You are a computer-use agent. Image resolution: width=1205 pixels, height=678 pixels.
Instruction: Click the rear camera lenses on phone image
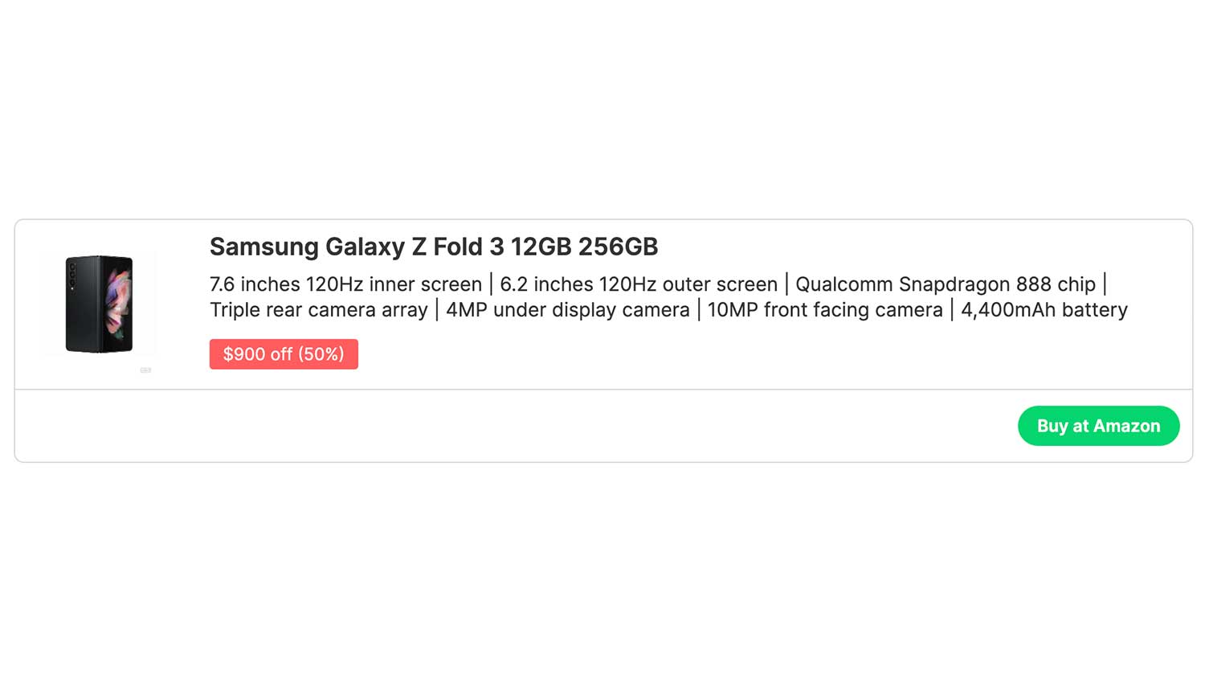pos(72,276)
